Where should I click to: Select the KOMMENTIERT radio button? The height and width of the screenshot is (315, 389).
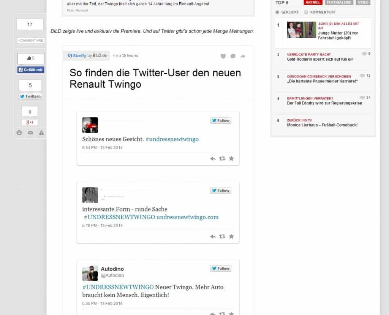[x=306, y=12]
